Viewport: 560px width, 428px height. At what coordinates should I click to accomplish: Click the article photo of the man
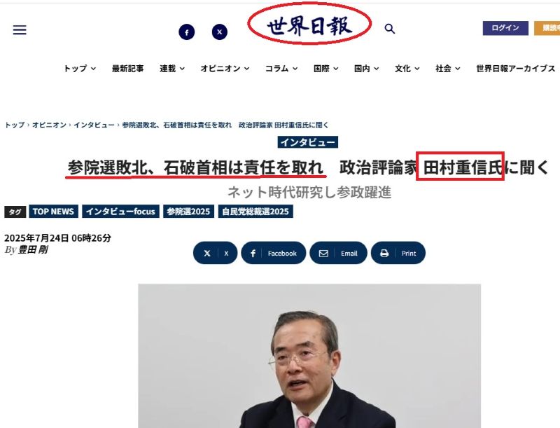coord(309,356)
